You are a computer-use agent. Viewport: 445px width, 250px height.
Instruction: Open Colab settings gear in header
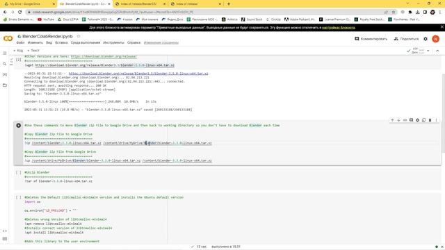coord(426,39)
